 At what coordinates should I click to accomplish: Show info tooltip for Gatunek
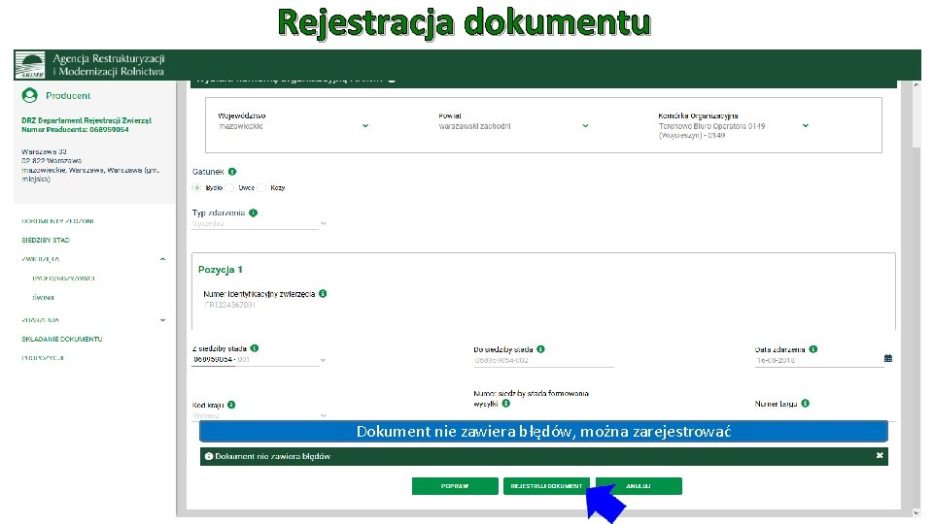[x=232, y=171]
